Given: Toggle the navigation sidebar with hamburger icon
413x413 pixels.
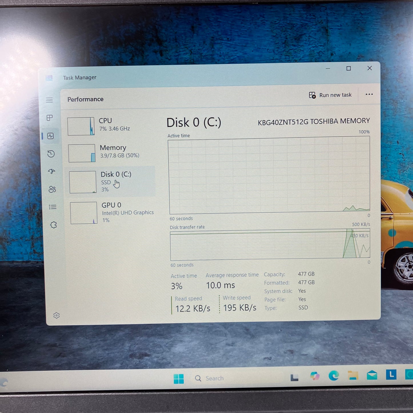Looking at the screenshot, I should [x=49, y=100].
